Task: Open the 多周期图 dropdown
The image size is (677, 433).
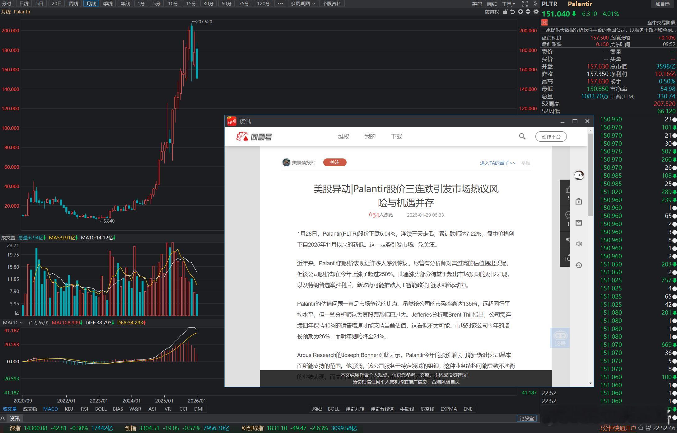Action: tap(303, 4)
